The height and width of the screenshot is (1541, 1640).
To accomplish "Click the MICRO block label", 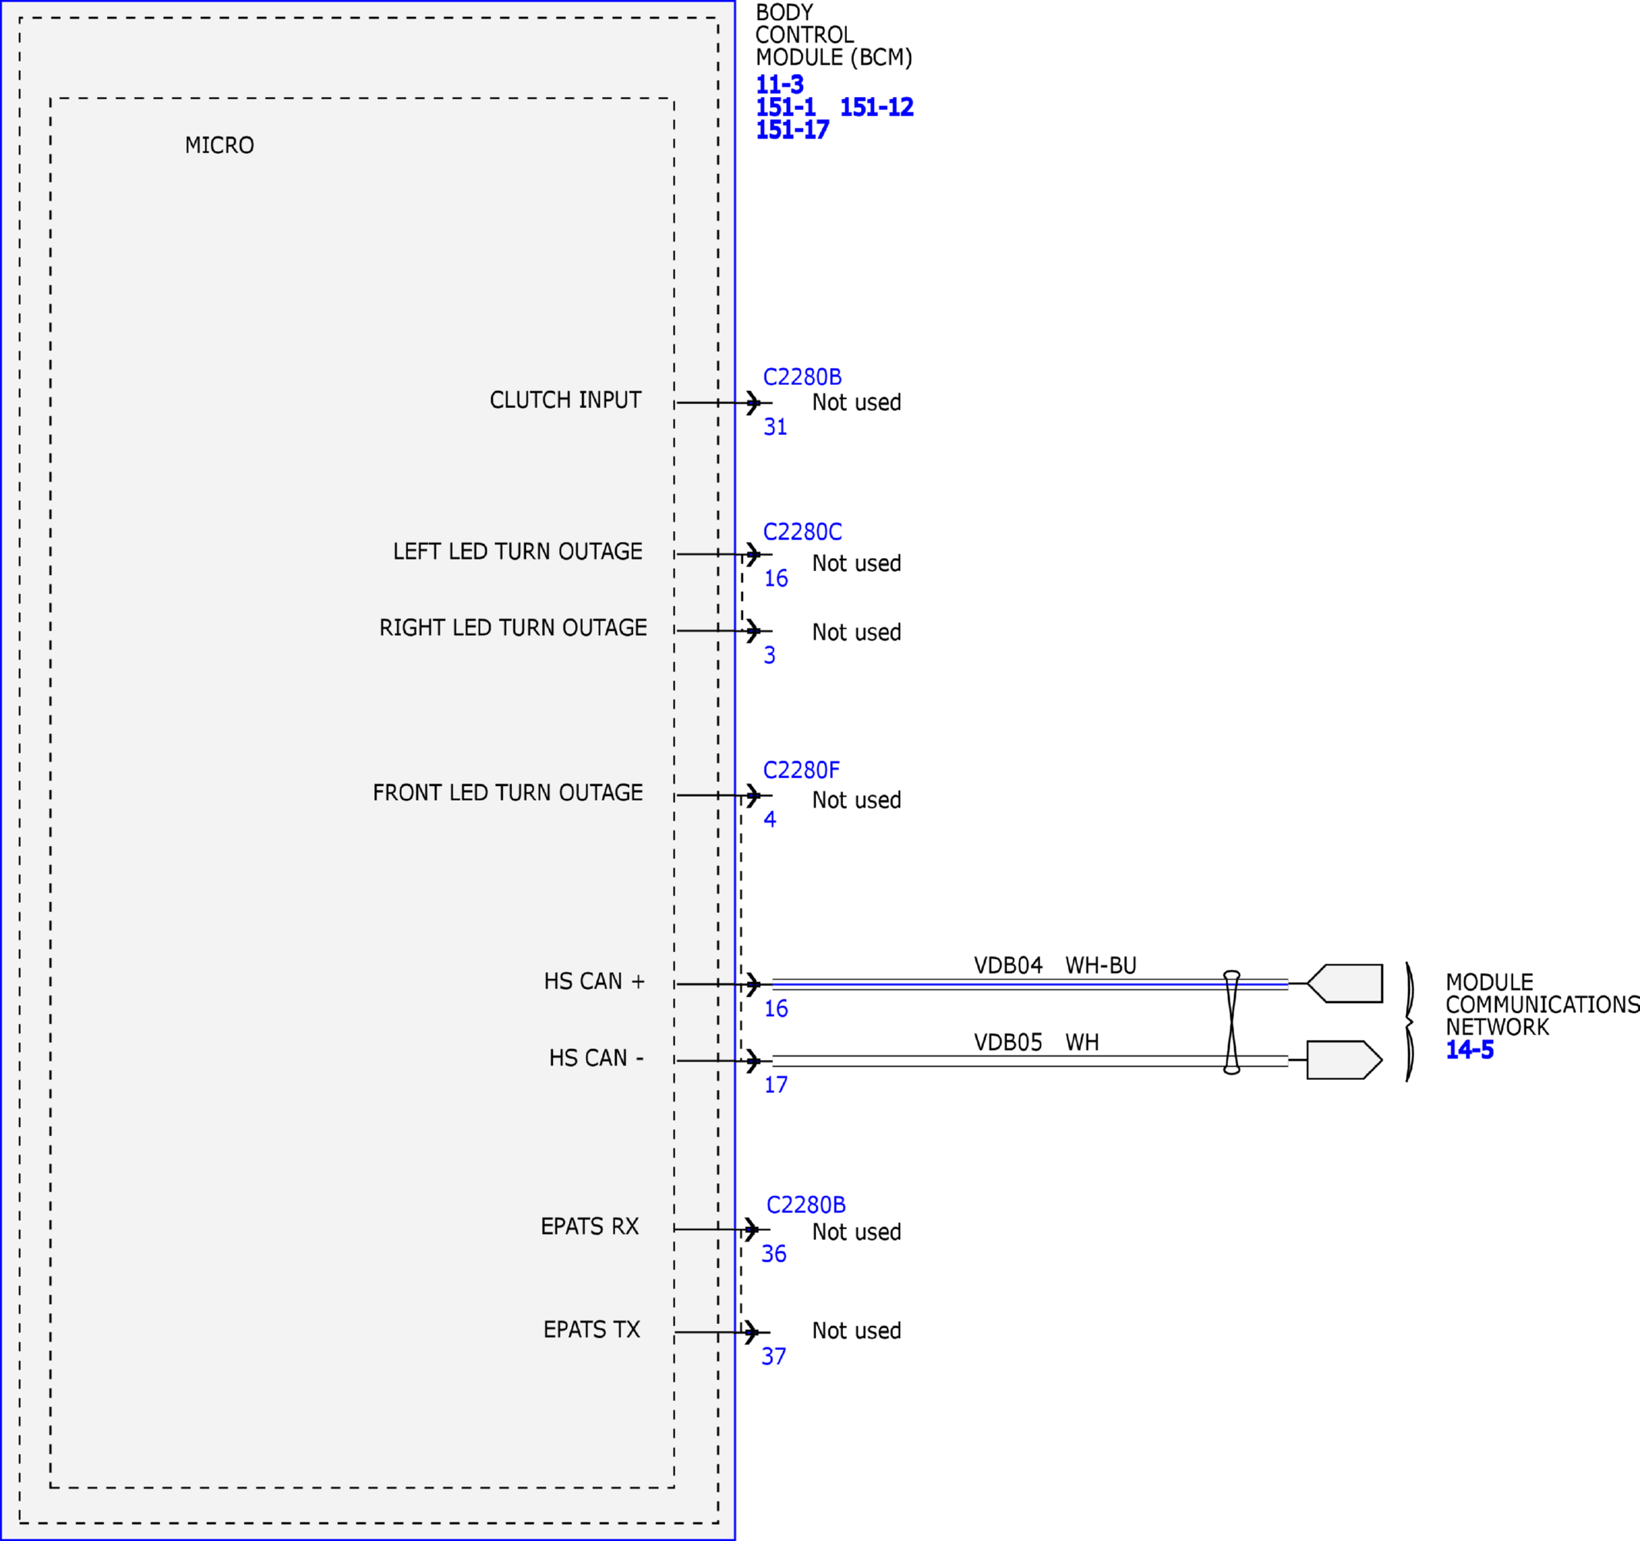I will pos(219,146).
